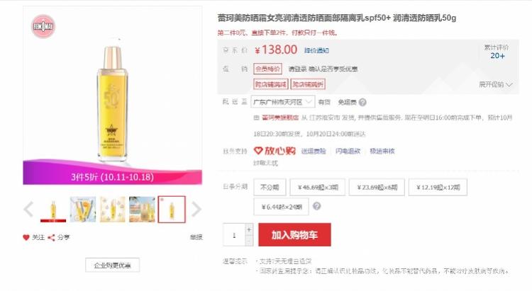This screenshot has width=532, height=291.
Task: Select the beach scene product thumbnail
Action: tap(142, 210)
